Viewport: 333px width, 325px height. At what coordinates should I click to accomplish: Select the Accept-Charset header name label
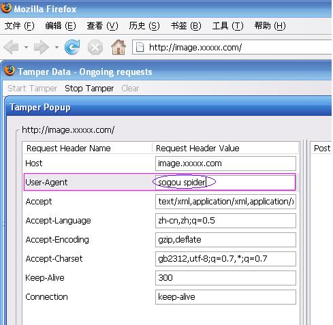pyautogui.click(x=54, y=259)
